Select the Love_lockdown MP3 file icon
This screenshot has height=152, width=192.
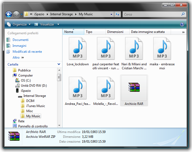pos(78,49)
